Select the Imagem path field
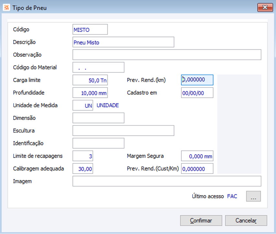Screen dimensions: 276x234 point(167,181)
